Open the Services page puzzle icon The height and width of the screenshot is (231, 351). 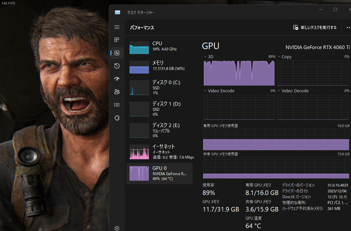[117, 118]
